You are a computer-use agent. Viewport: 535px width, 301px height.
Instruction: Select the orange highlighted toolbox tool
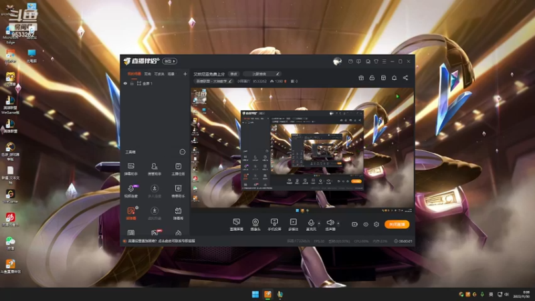pos(131,213)
